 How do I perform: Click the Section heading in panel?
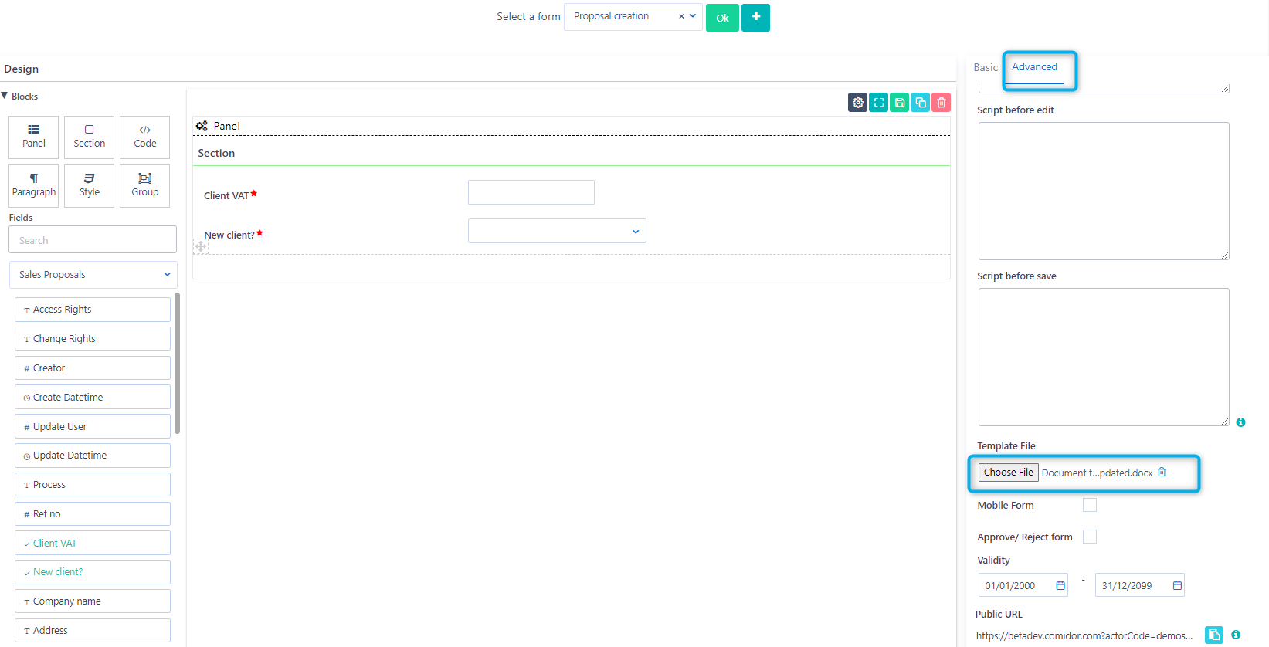(x=216, y=153)
